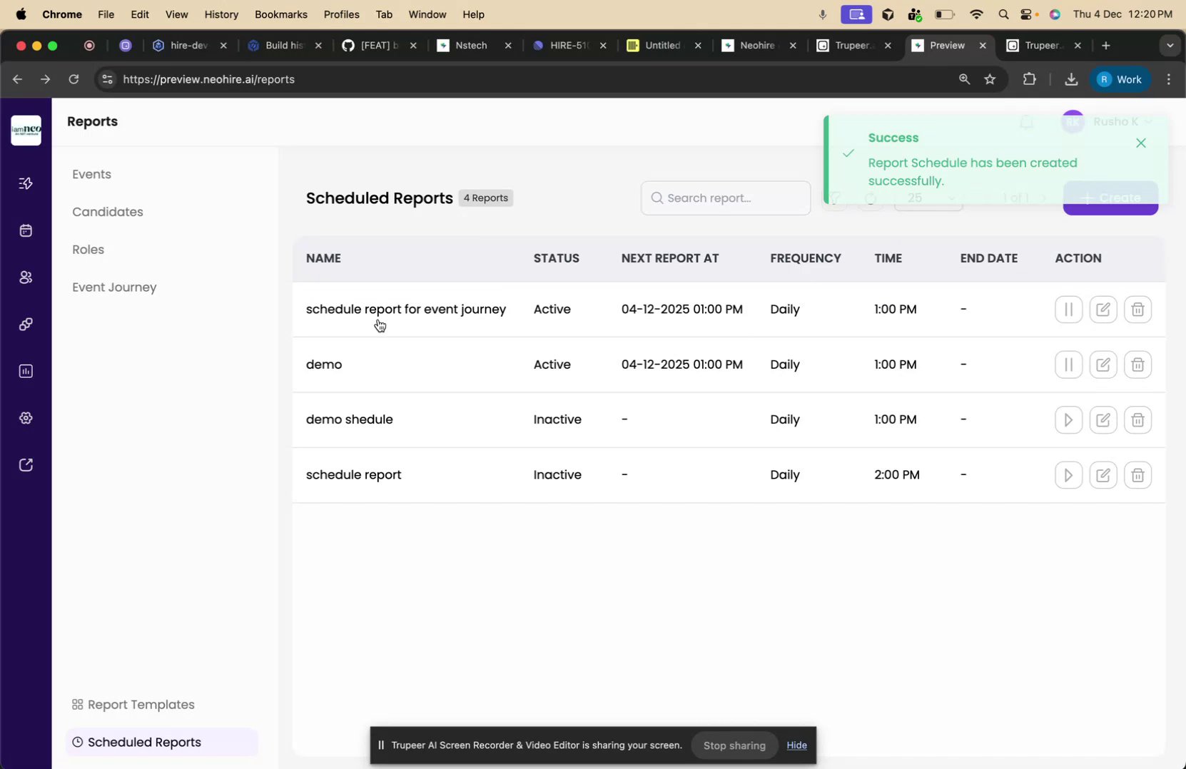Viewport: 1186px width, 769px height.
Task: Activate demo shedule using its play button
Action: tap(1068, 419)
